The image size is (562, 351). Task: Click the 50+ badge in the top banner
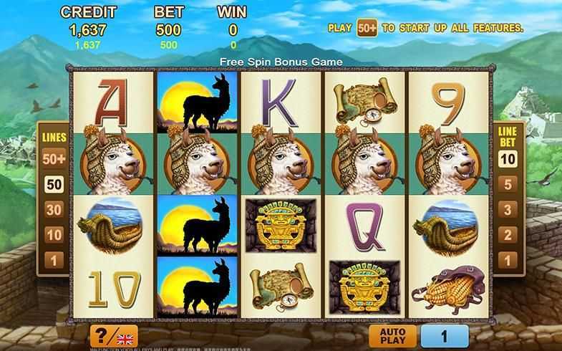(367, 28)
